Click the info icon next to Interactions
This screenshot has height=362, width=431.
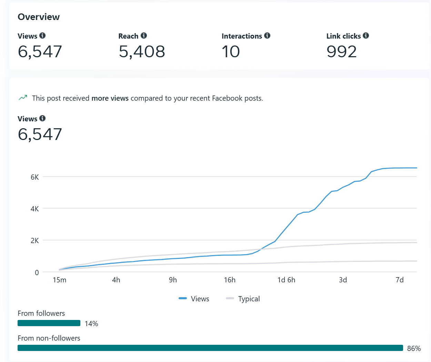point(267,36)
